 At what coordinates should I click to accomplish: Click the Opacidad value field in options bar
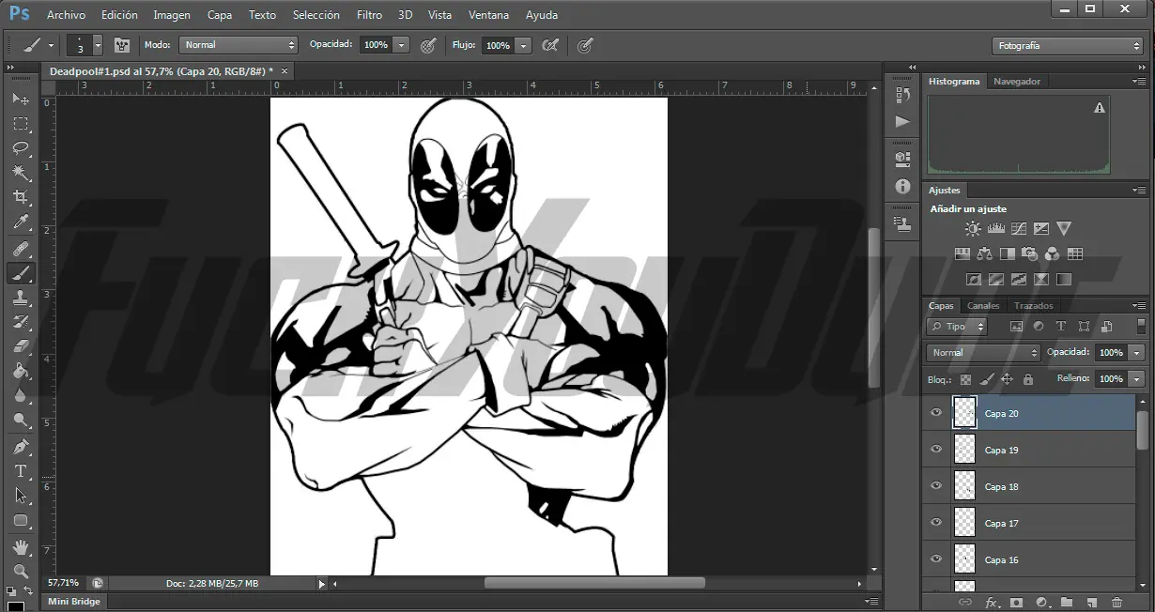point(376,45)
